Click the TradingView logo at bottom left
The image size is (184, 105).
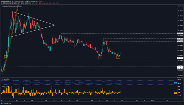6,103
